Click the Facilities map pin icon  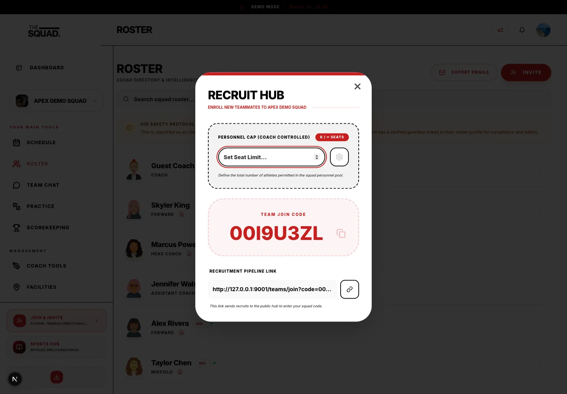17,287
